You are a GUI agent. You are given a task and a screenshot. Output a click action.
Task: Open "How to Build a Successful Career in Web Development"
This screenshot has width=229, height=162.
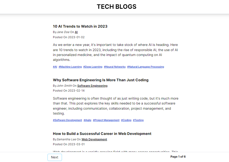[102, 134]
